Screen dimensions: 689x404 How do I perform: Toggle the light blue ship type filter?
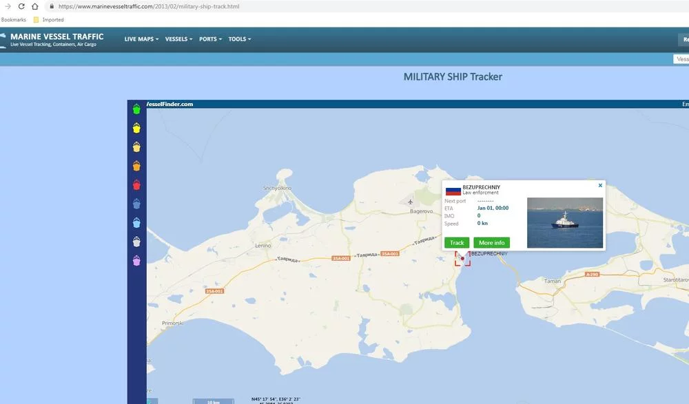click(x=136, y=222)
